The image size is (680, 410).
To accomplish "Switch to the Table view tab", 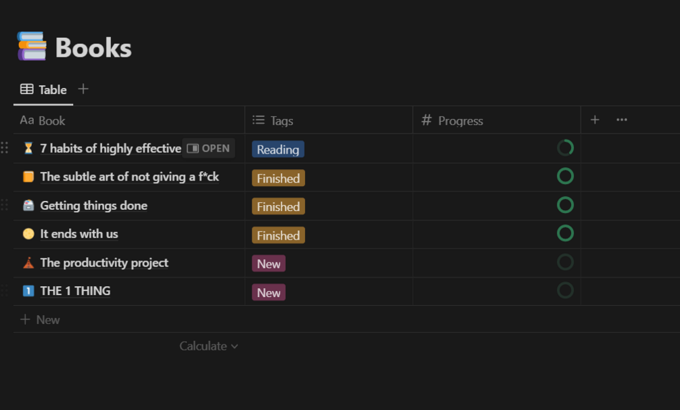I will [x=44, y=89].
